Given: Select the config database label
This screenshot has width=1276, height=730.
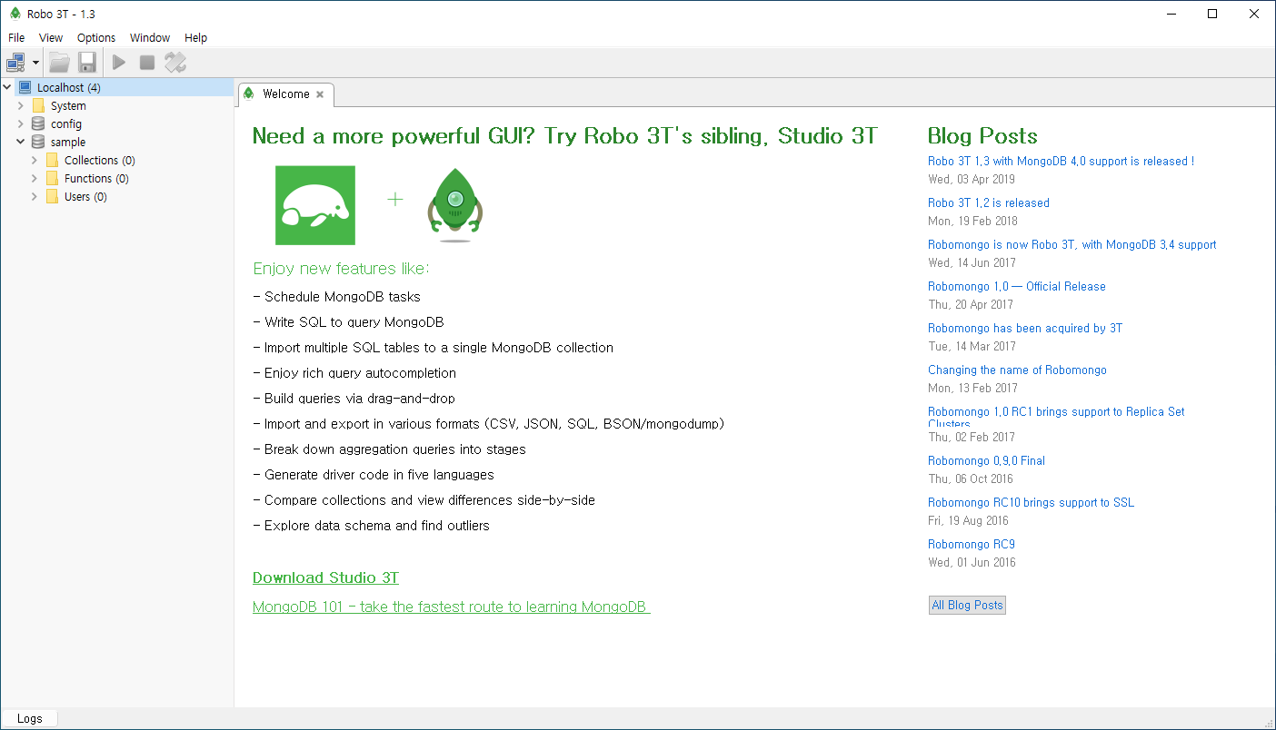Looking at the screenshot, I should [x=66, y=123].
